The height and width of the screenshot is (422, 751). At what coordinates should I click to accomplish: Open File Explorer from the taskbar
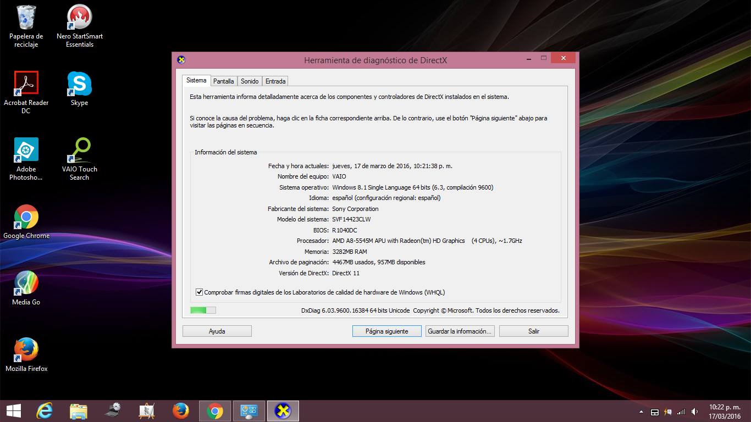point(79,411)
